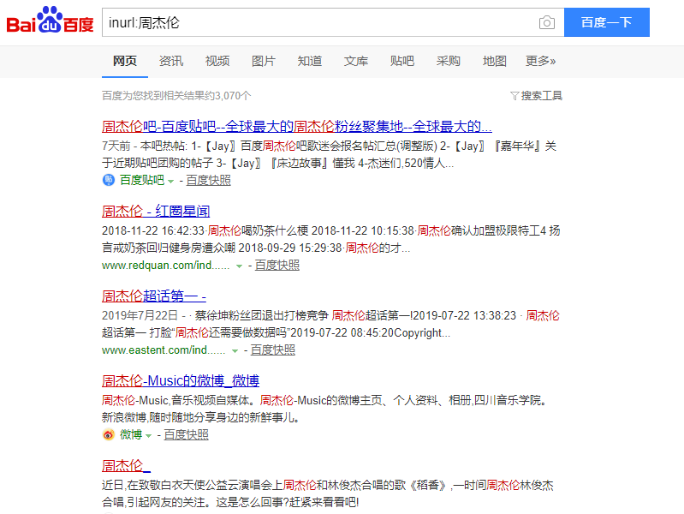Switch to the 资讯 tab
This screenshot has height=514, width=684.
171,61
